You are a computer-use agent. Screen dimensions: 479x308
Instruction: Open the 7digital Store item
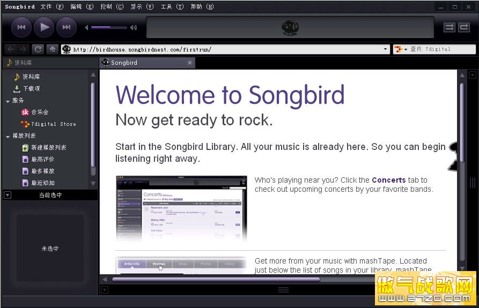point(49,124)
